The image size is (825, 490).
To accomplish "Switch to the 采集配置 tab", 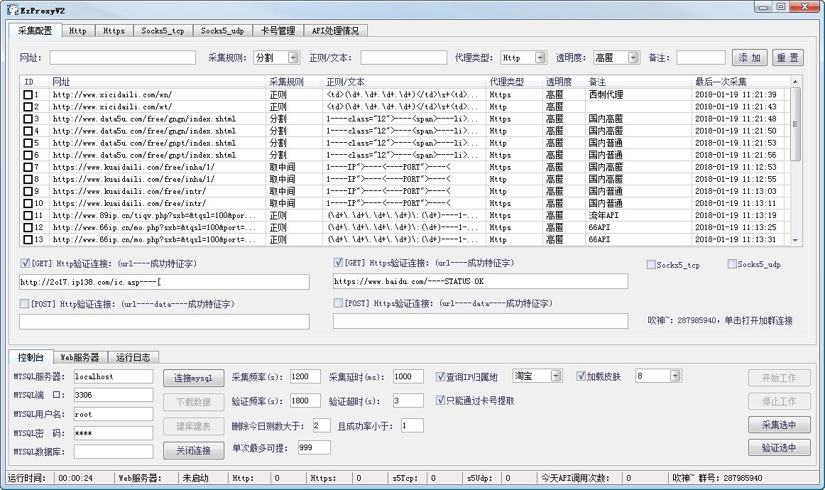I will coord(35,31).
